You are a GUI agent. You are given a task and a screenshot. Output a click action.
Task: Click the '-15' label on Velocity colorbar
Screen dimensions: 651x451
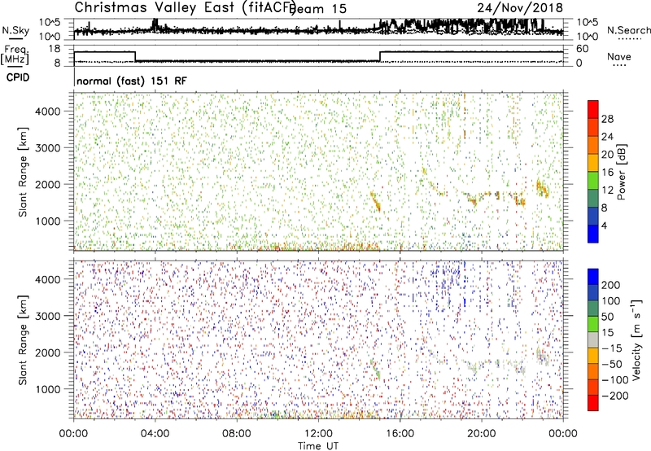(x=612, y=348)
